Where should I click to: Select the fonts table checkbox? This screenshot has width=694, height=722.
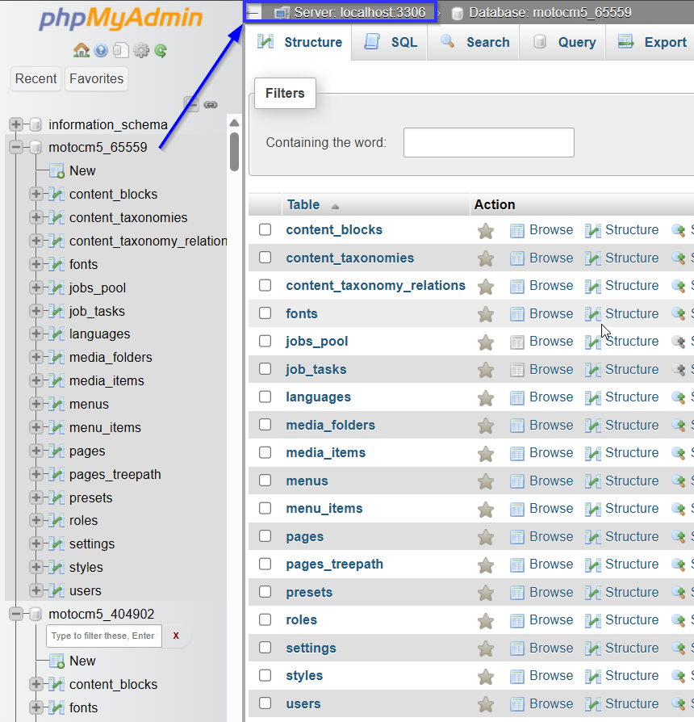click(265, 313)
